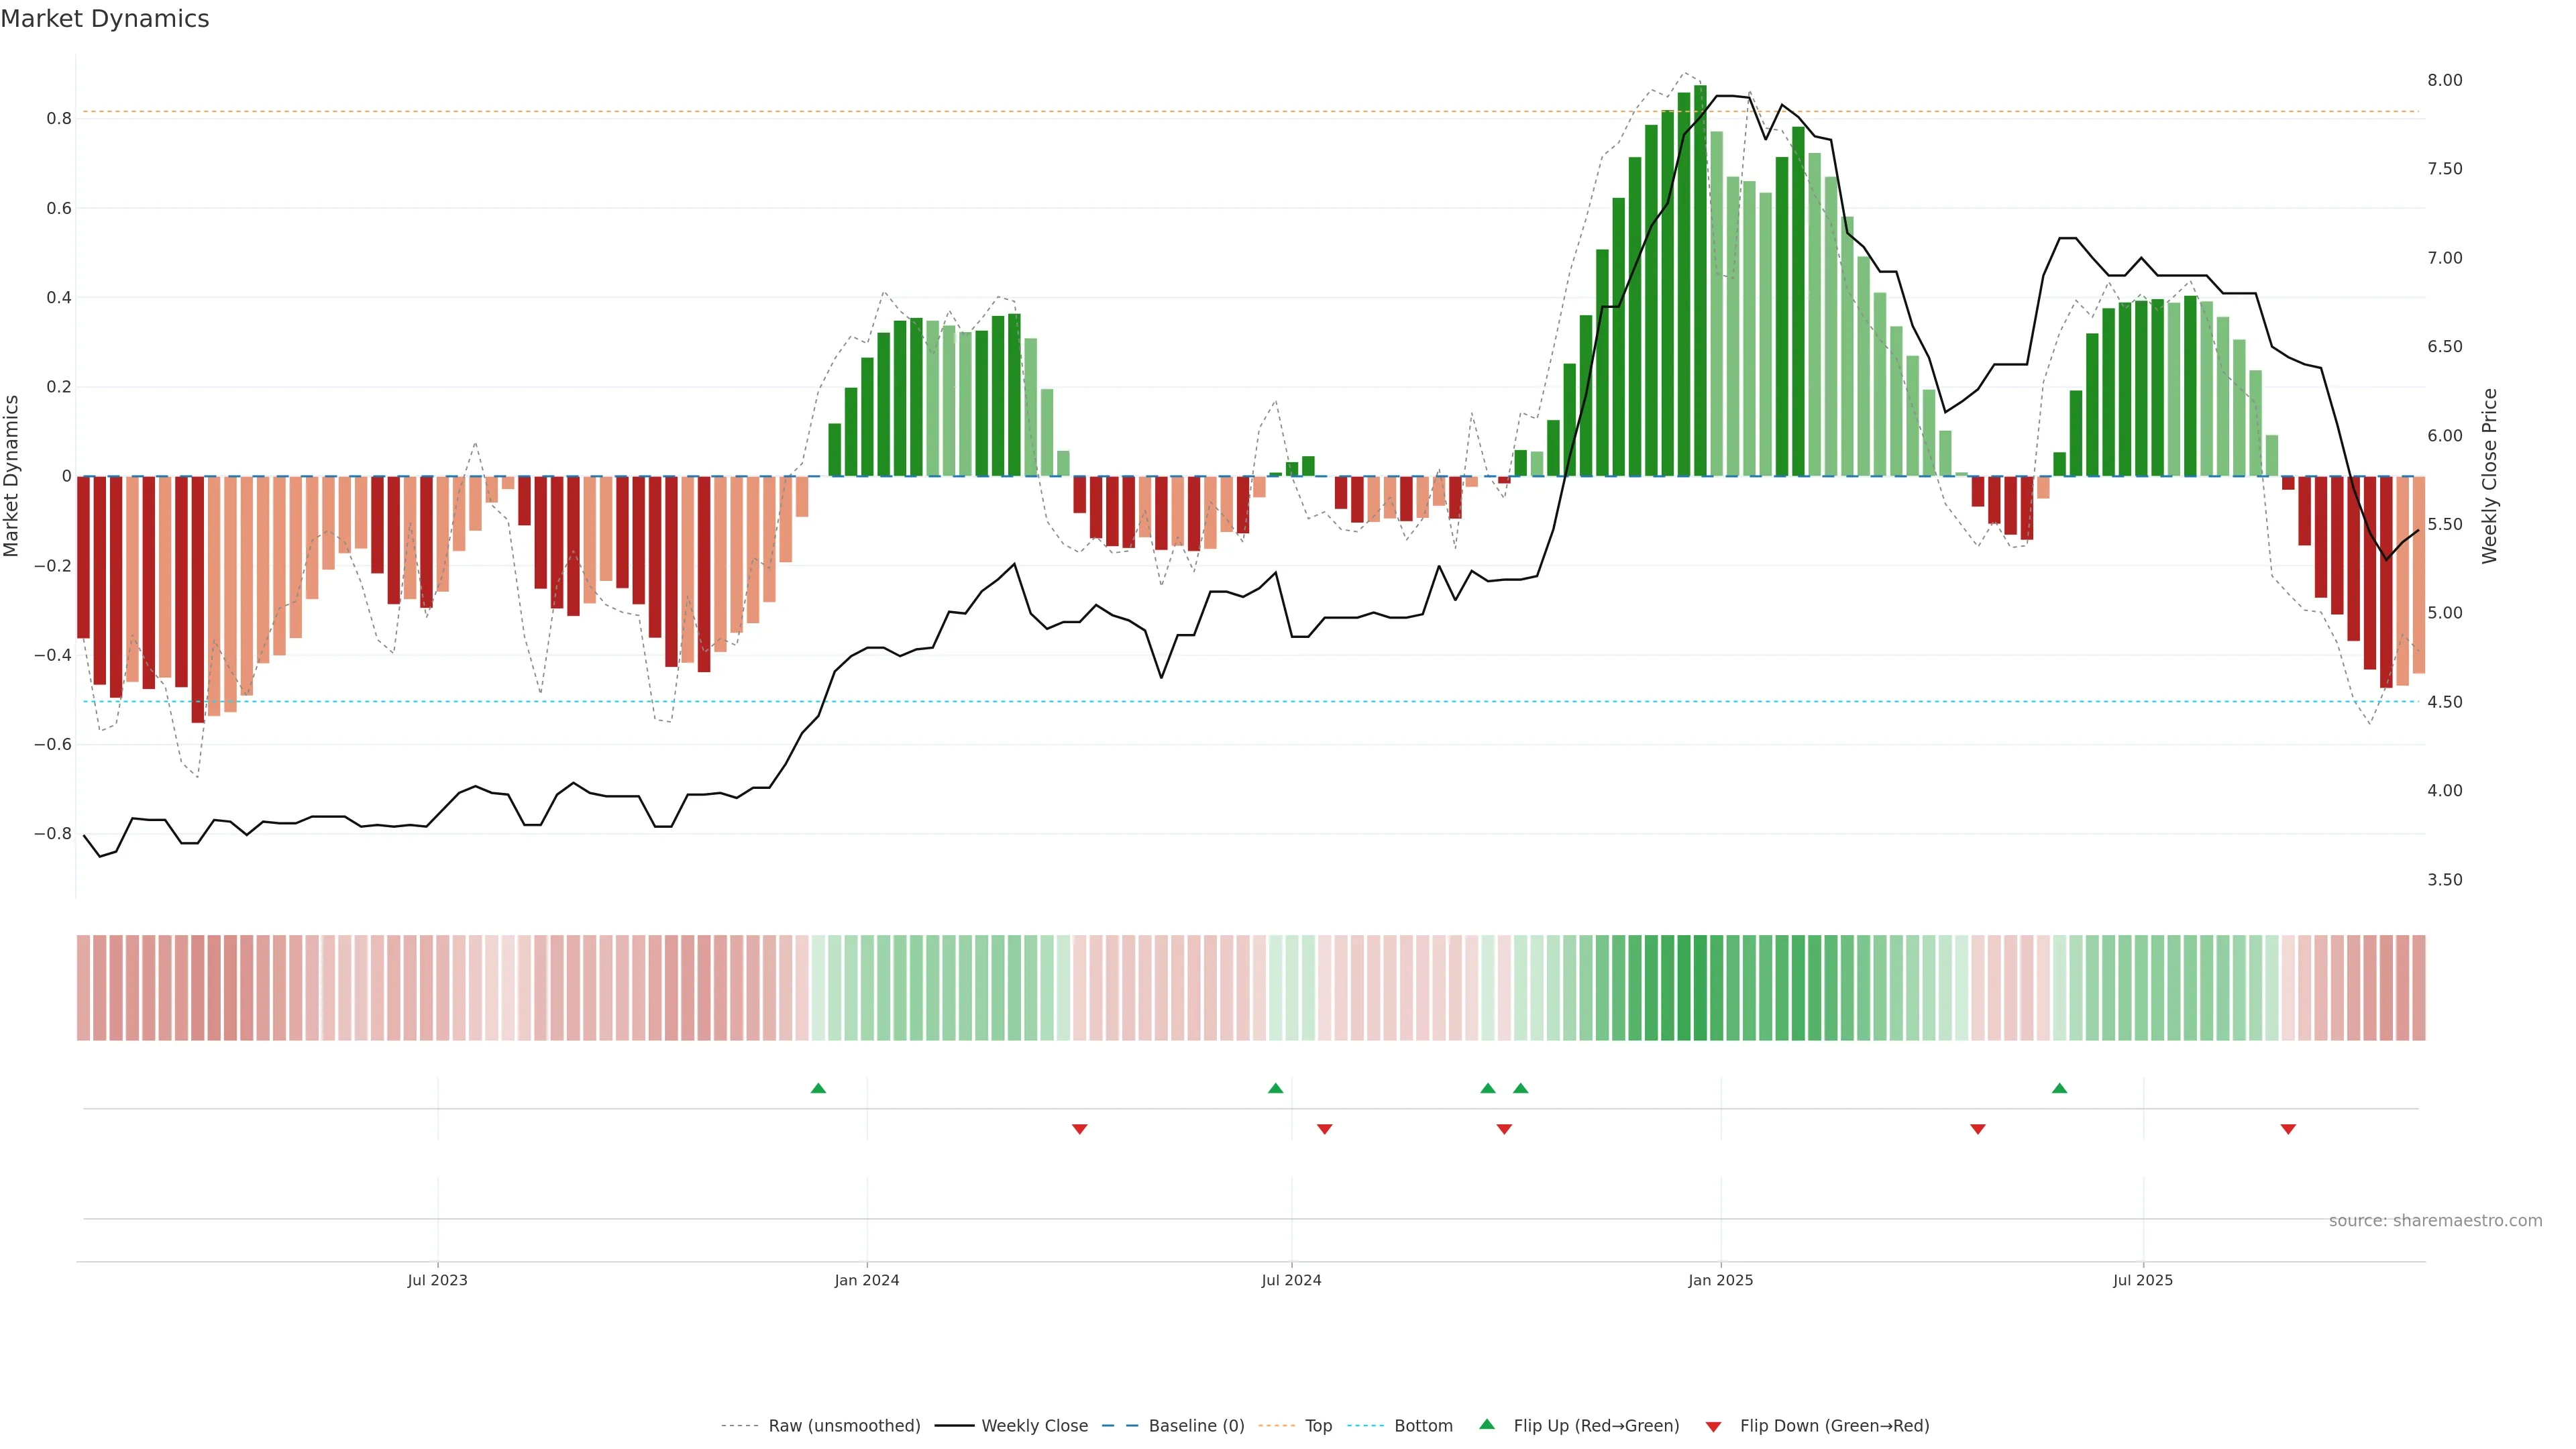The image size is (2576, 1449).
Task: Click the darkest green heatmap strip cell
Action: [1700, 988]
